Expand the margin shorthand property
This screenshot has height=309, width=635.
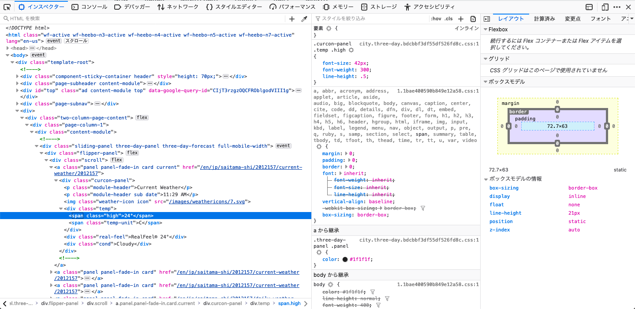347,153
